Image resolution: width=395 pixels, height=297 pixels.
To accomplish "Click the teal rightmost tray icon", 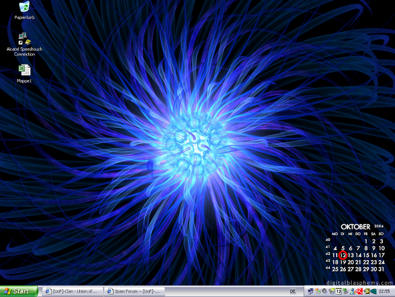I will click(x=374, y=292).
